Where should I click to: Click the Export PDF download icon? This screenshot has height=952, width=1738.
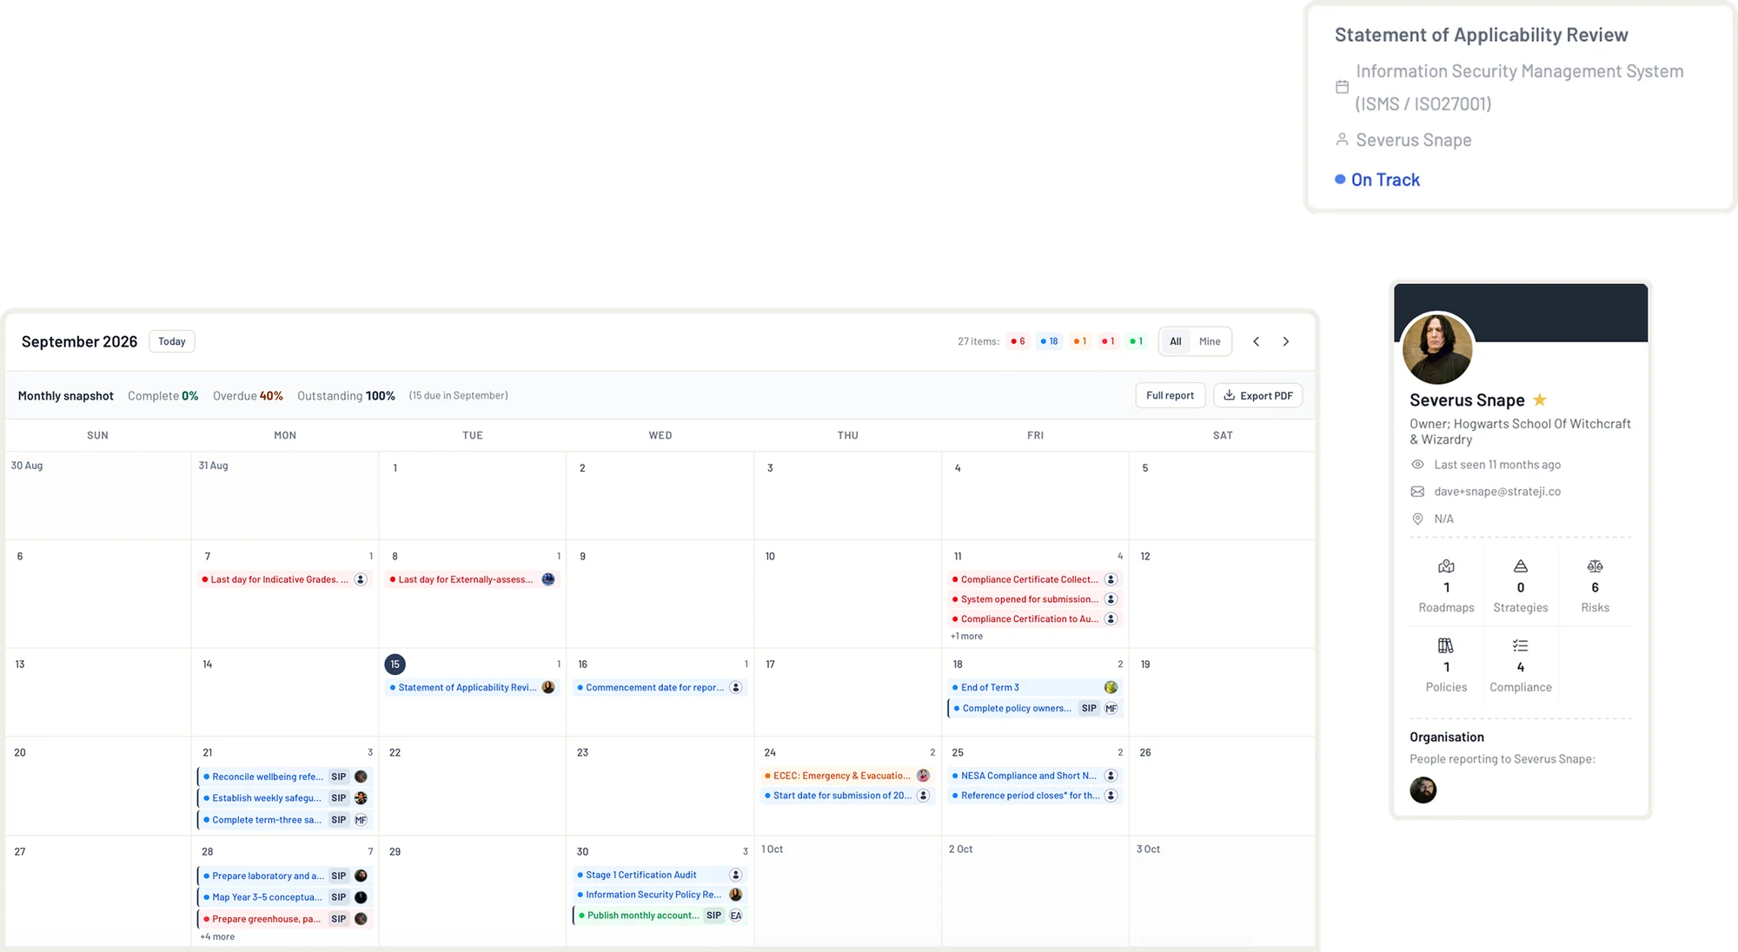click(x=1229, y=395)
